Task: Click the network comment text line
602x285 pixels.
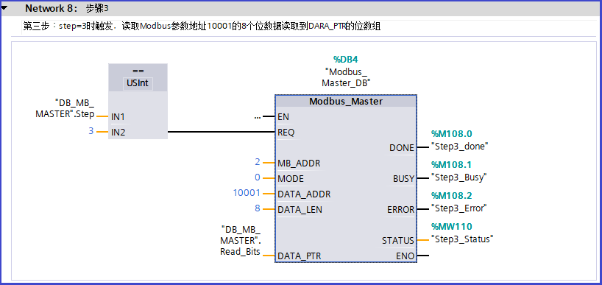Action: pos(202,27)
